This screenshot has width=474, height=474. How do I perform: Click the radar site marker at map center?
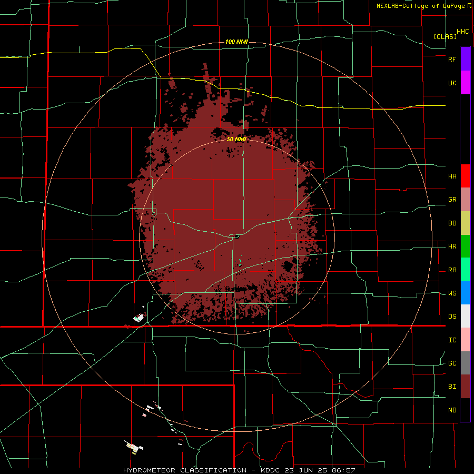click(236, 236)
